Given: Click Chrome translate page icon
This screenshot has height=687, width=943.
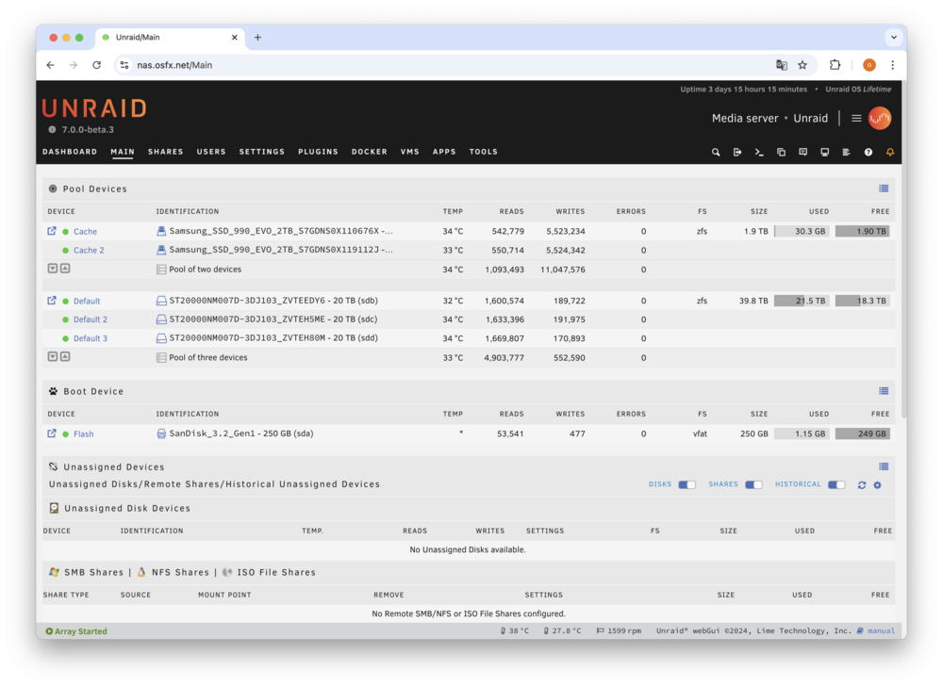Looking at the screenshot, I should point(781,65).
